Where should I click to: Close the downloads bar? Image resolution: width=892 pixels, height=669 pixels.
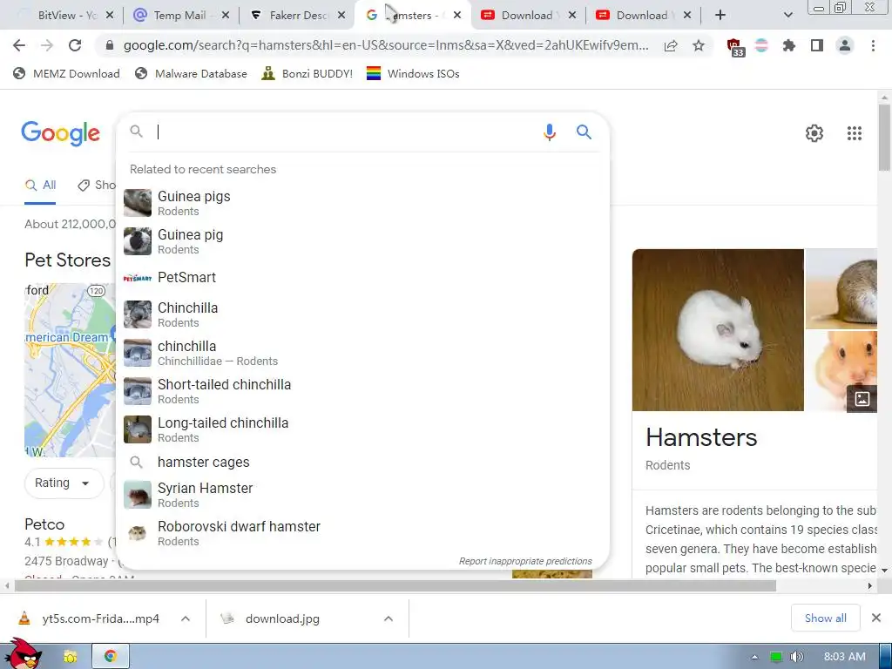click(876, 618)
